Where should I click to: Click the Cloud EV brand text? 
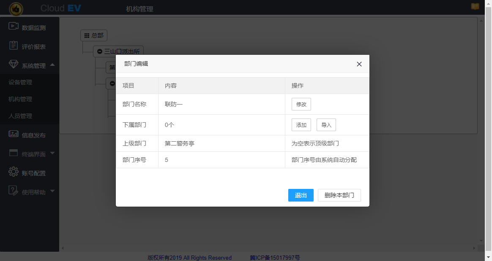click(61, 8)
